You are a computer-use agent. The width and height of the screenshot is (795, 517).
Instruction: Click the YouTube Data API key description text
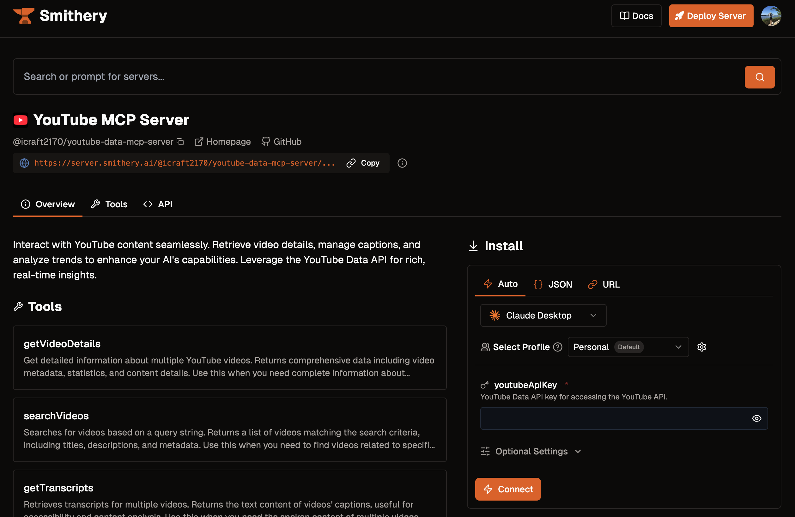coord(573,397)
